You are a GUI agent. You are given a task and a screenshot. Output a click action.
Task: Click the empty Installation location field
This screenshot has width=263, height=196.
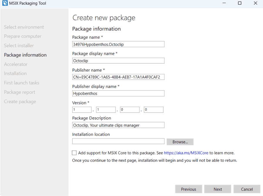[118, 141]
